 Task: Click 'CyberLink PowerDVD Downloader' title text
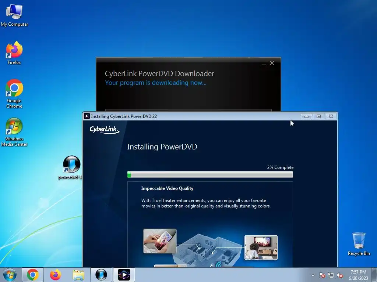159,73
